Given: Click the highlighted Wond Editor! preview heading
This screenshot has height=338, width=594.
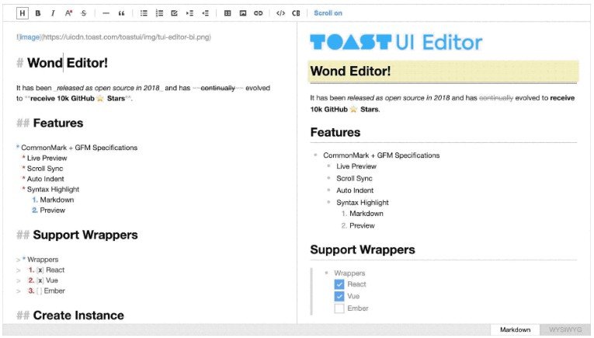Looking at the screenshot, I should point(443,71).
